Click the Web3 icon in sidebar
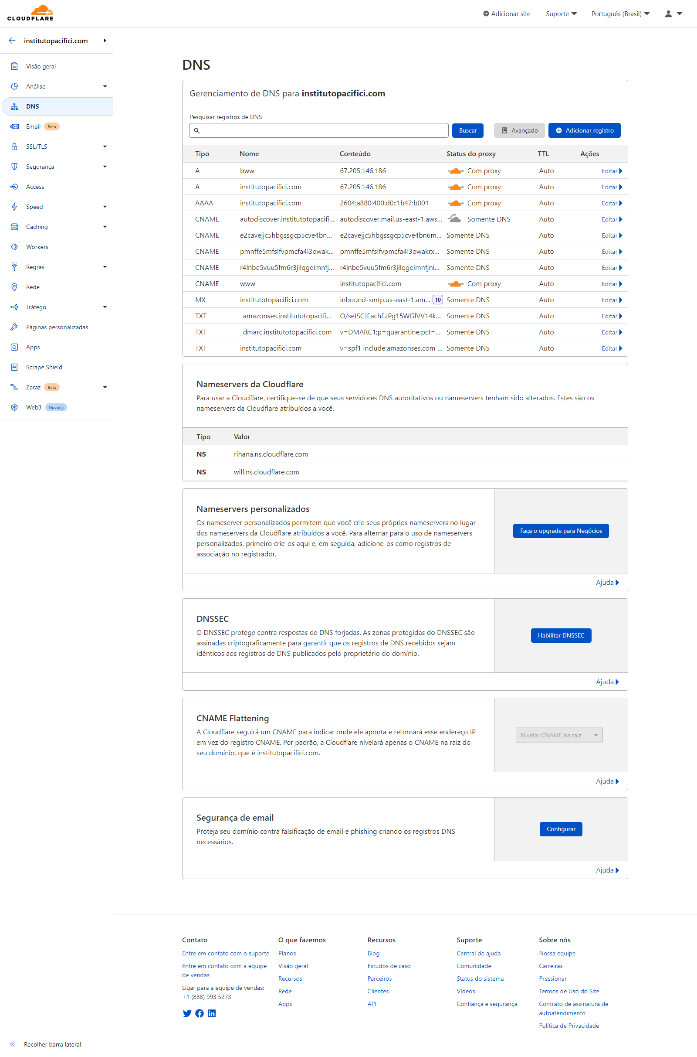 14,407
